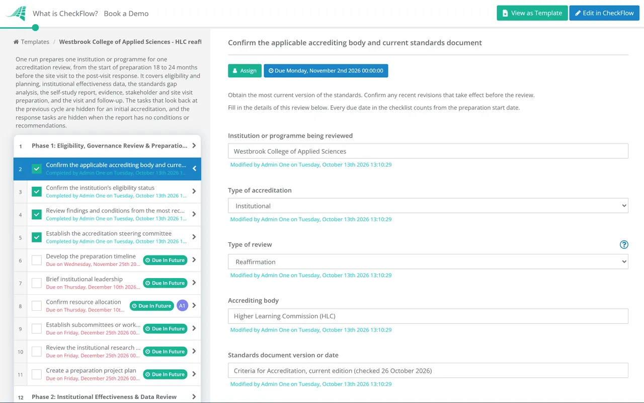644x403 pixels.
Task: Click the home icon beside Templates breadcrumb
Action: click(16, 42)
